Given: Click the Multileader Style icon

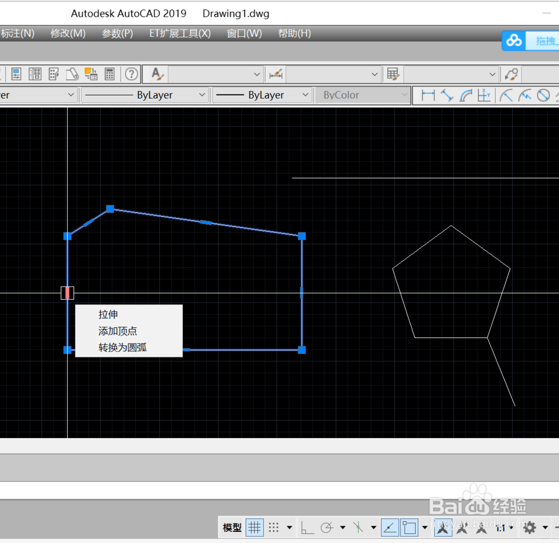Looking at the screenshot, I should [x=511, y=74].
